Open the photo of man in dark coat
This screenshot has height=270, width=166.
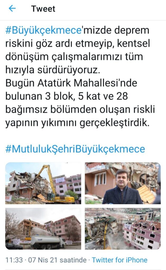(x=123, y=183)
